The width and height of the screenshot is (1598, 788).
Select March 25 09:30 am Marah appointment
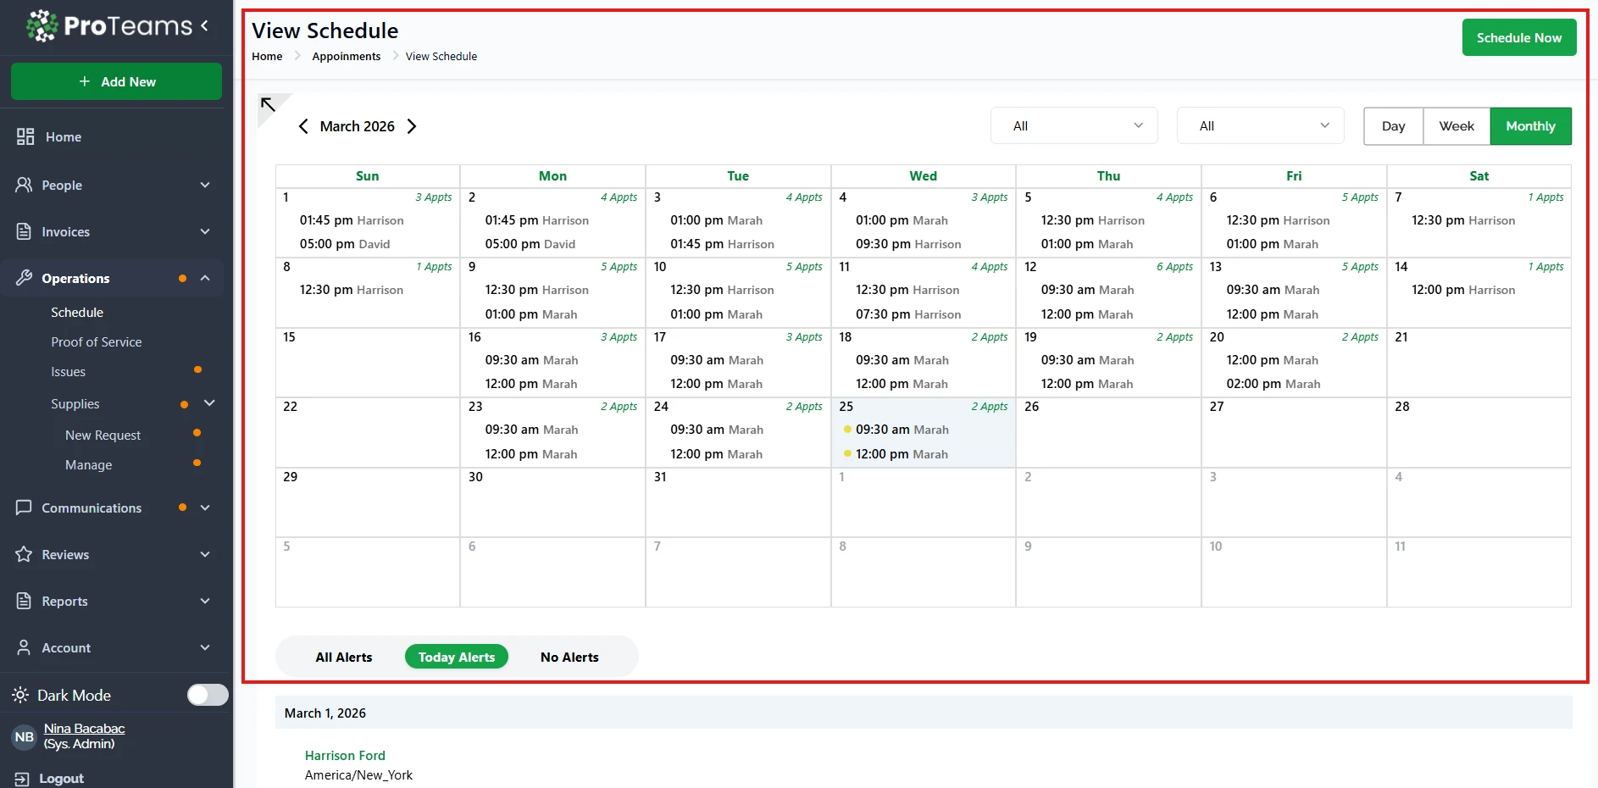pyautogui.click(x=902, y=430)
